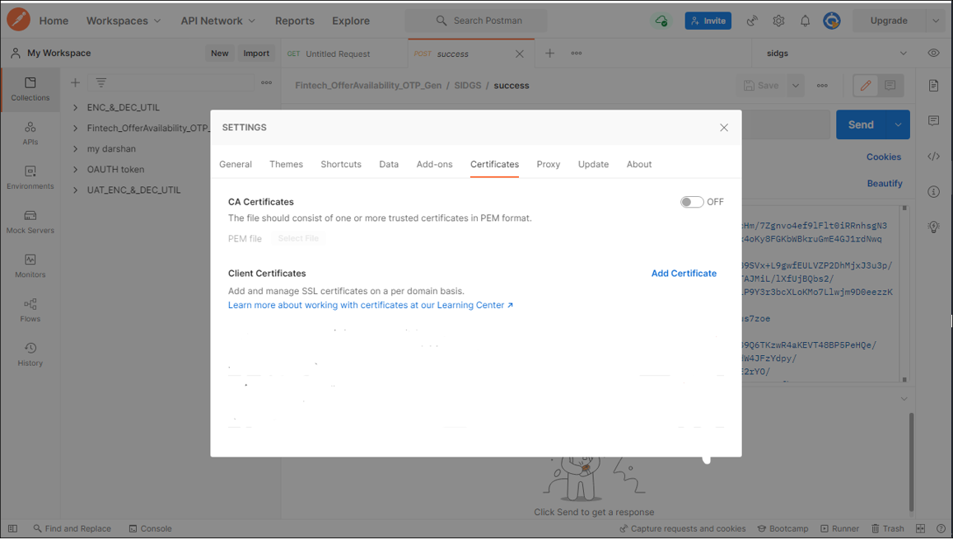The height and width of the screenshot is (539, 953).
Task: Open the settings gear icon in header
Action: click(x=778, y=21)
